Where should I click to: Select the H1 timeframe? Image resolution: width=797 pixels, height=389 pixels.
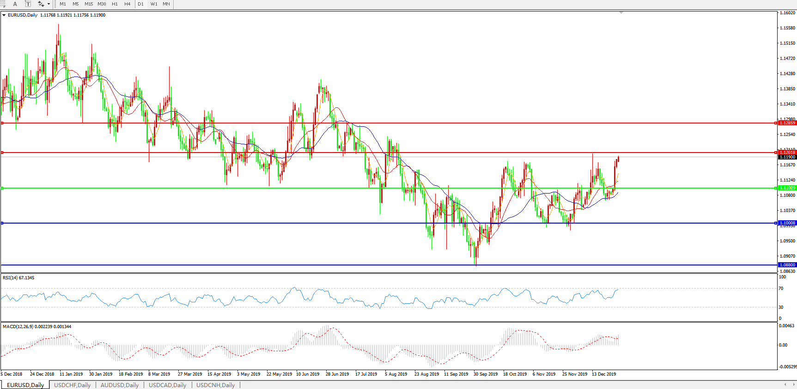[115, 4]
